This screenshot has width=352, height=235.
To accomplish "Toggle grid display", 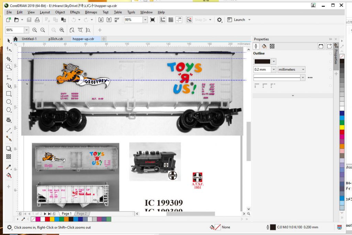I will (171, 20).
